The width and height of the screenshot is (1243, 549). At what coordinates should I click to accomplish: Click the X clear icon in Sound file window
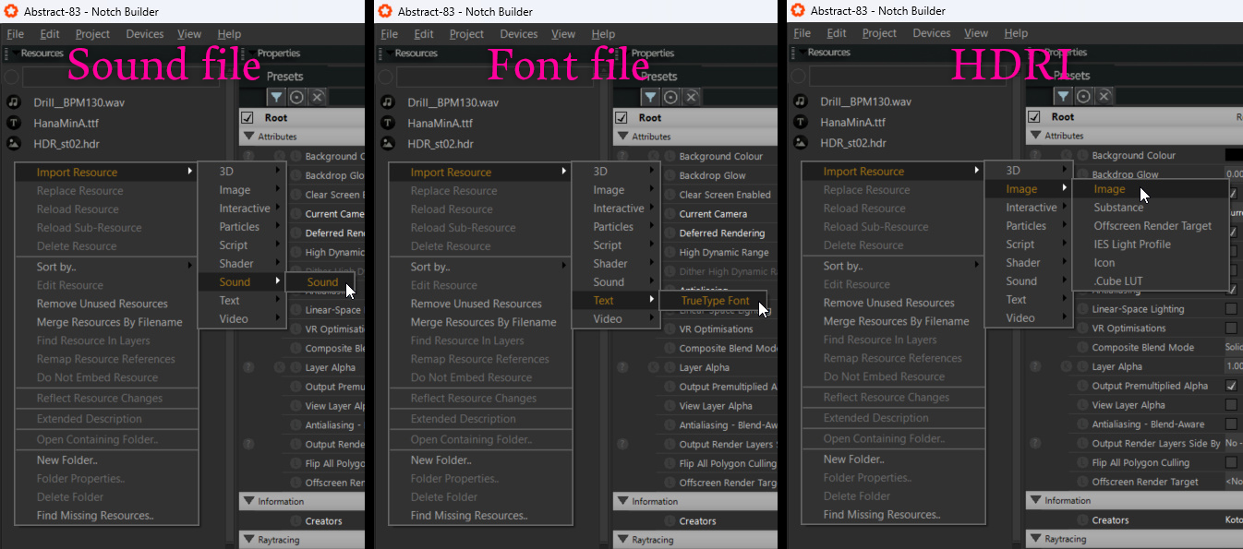317,96
